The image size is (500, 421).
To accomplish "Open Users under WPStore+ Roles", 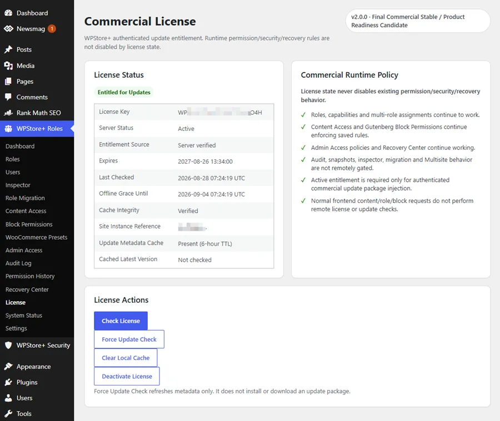I will tap(13, 173).
